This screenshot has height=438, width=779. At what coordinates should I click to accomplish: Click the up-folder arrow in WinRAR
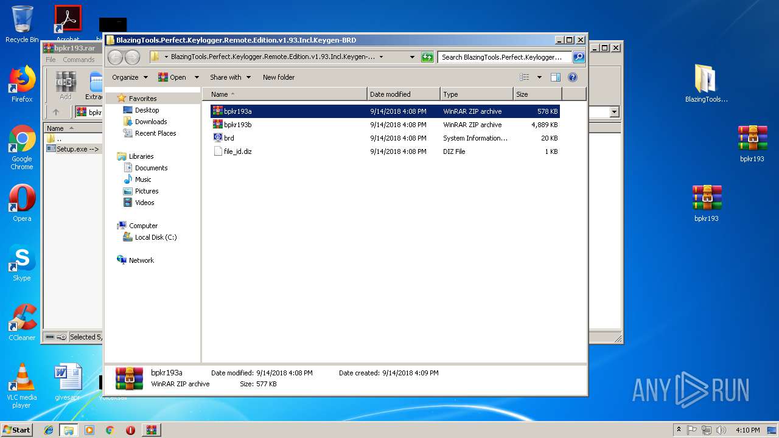tap(56, 112)
